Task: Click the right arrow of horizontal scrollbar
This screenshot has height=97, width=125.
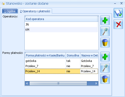Action: point(96,83)
